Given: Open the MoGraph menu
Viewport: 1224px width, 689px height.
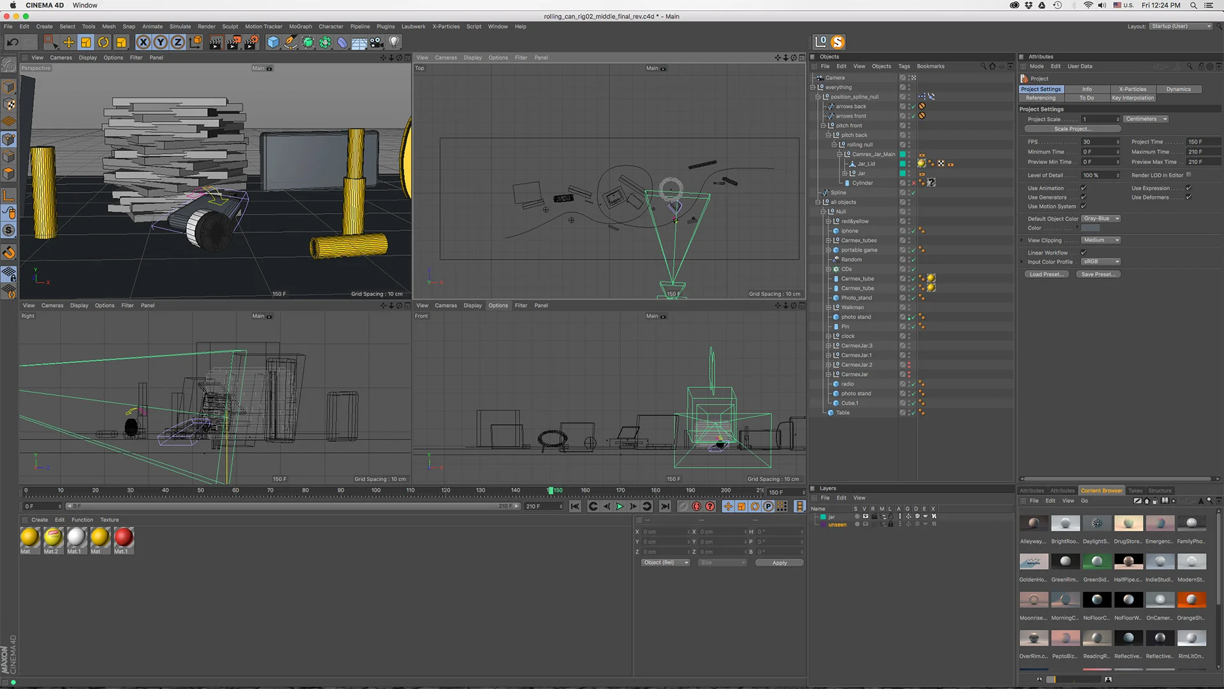Looking at the screenshot, I should click(300, 27).
